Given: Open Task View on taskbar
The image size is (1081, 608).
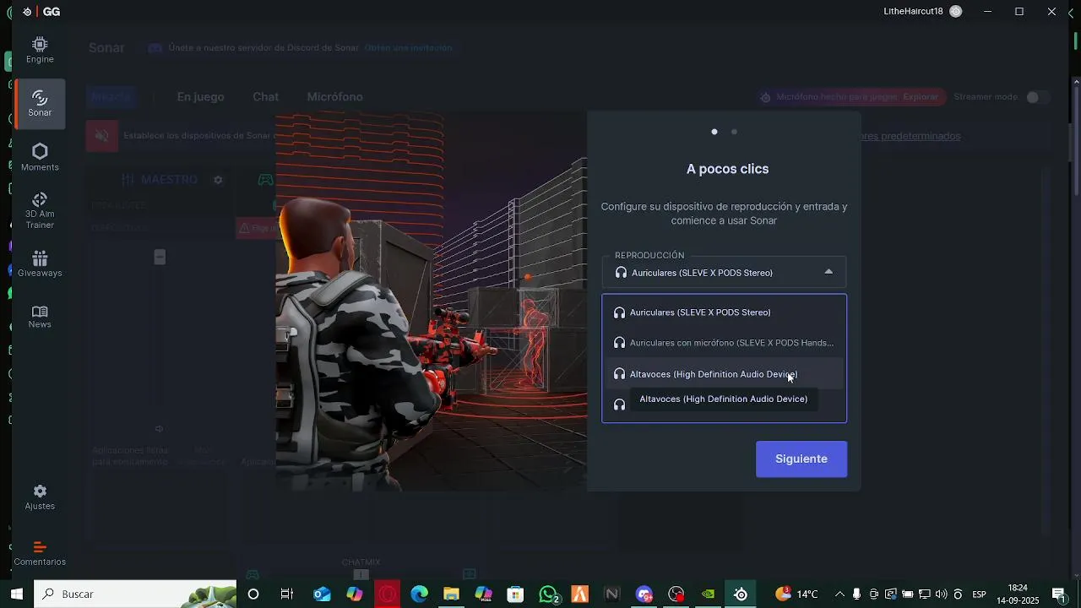Looking at the screenshot, I should coord(287,594).
